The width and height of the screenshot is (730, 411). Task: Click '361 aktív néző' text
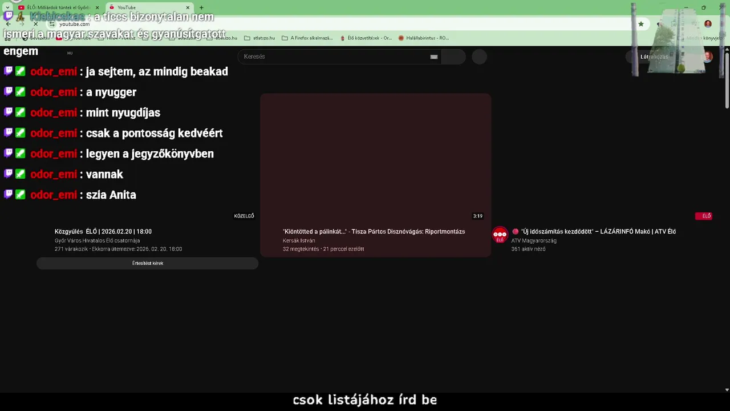coord(528,249)
